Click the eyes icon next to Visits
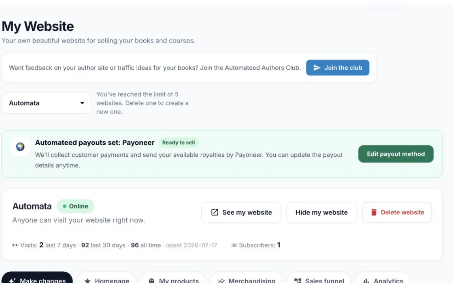The width and height of the screenshot is (453, 283). (15, 245)
